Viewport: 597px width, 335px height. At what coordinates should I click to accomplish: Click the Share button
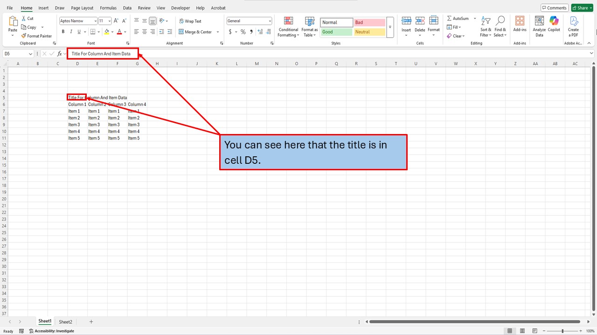click(581, 7)
